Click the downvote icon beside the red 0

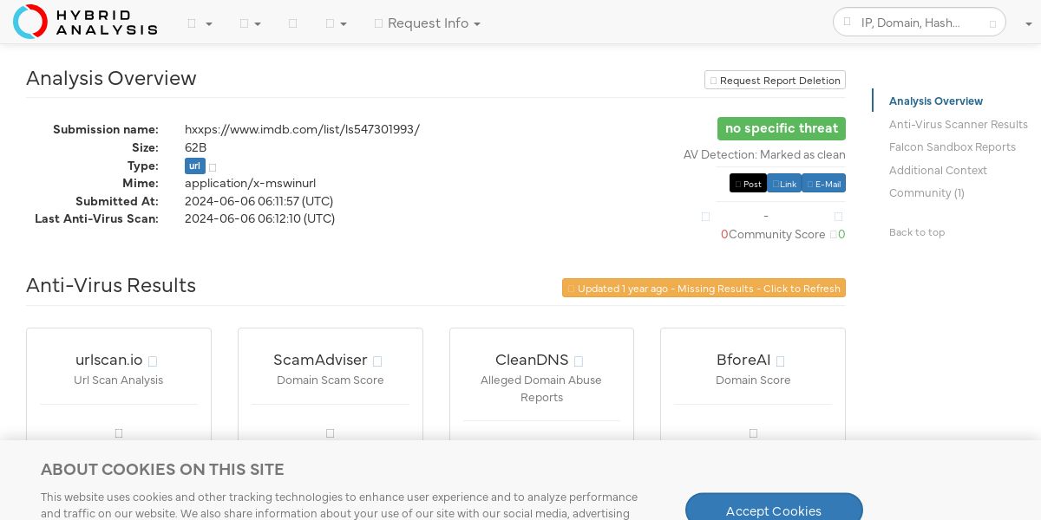coord(705,217)
